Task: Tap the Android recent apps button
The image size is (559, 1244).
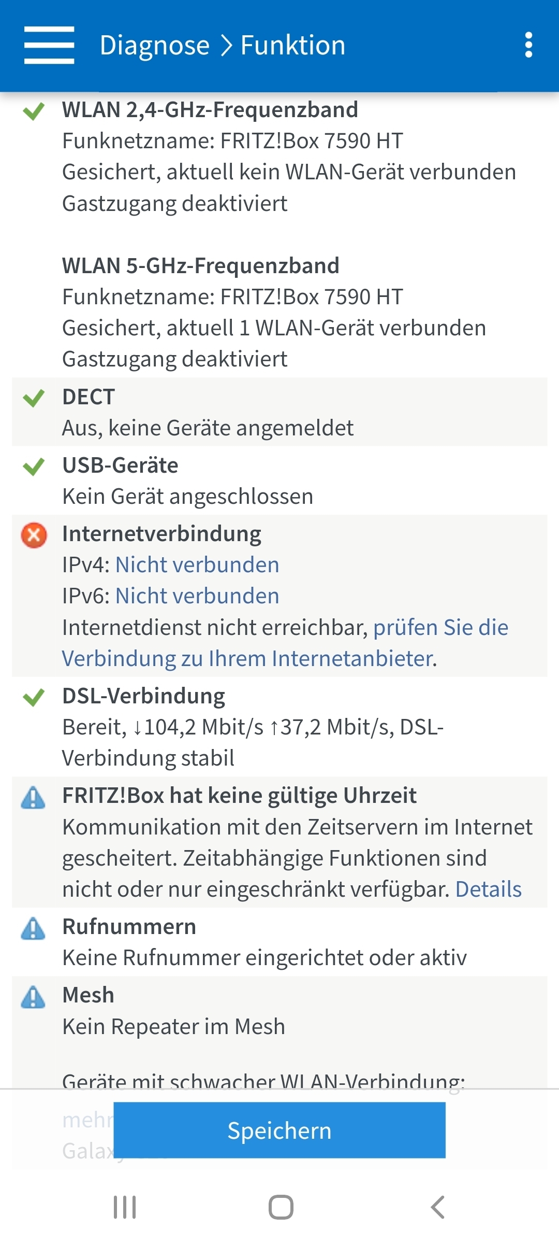Action: 125,1207
